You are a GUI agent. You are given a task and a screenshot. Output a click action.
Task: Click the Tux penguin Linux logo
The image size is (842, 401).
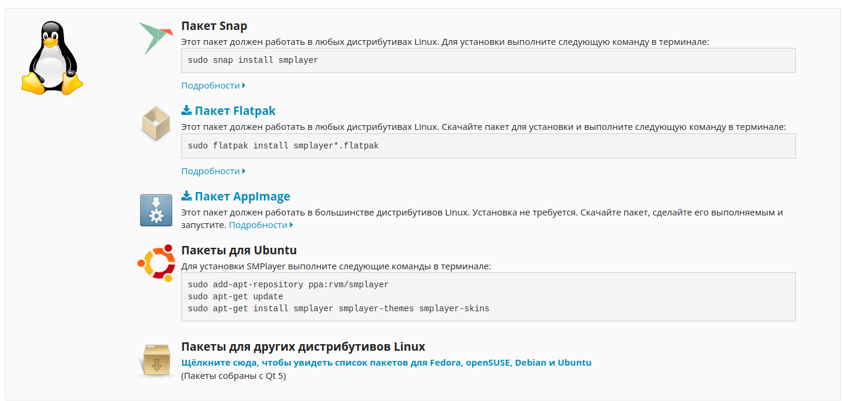click(x=51, y=57)
